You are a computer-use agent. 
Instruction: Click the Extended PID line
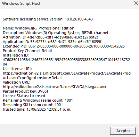pyautogui.click(x=64, y=46)
